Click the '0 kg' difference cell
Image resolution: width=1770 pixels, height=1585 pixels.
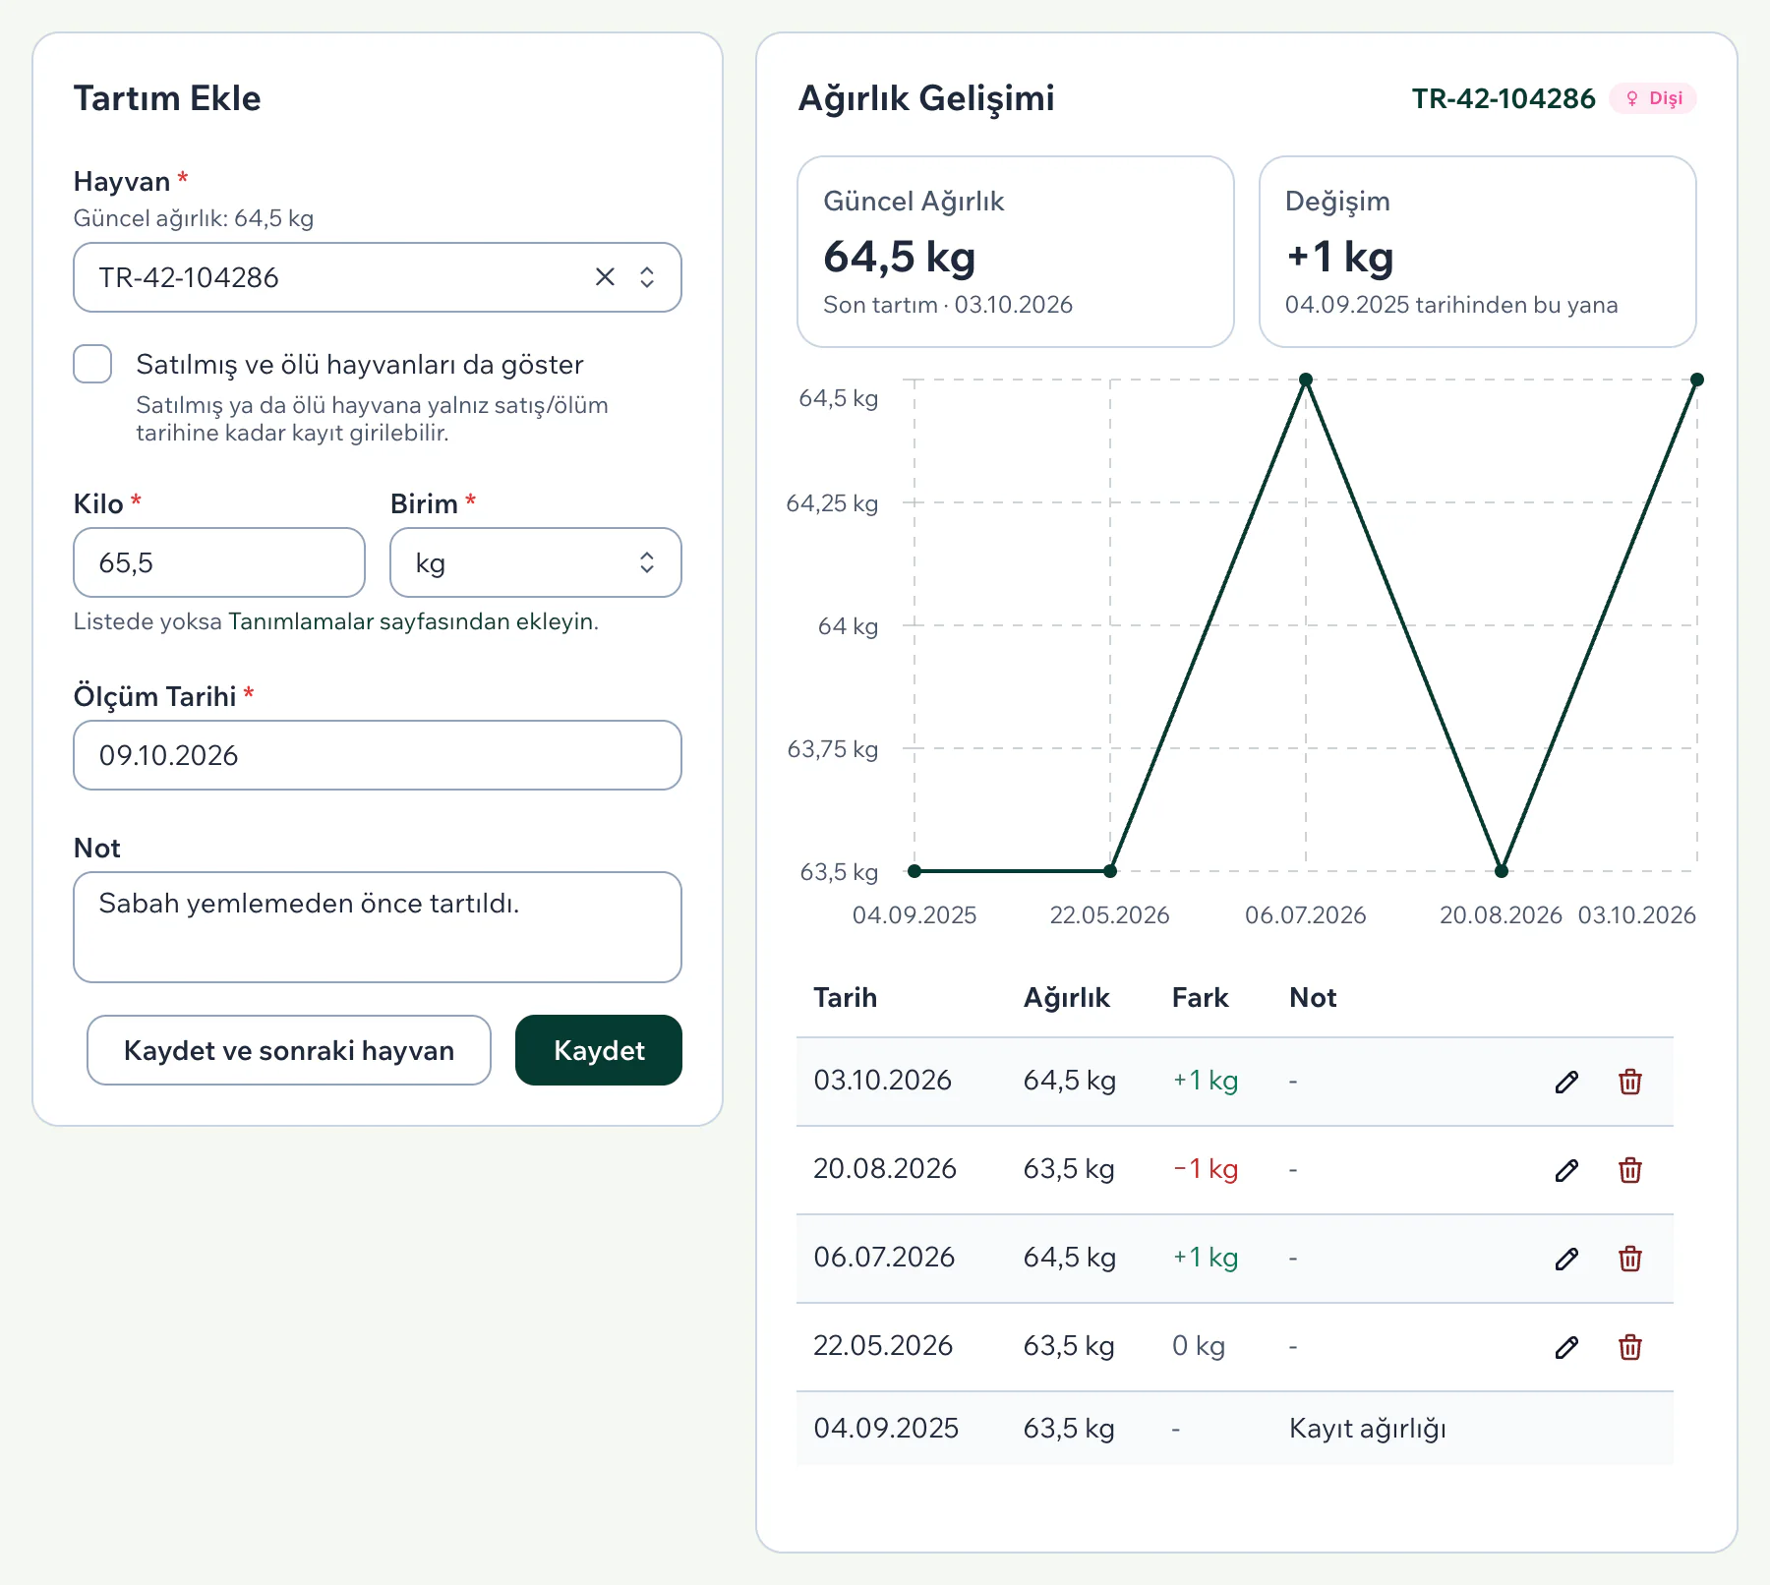tap(1199, 1346)
